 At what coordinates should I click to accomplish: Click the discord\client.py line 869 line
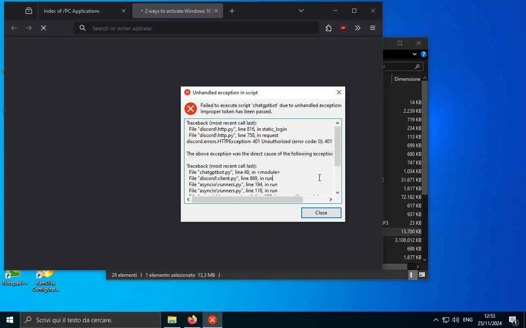tap(231, 178)
